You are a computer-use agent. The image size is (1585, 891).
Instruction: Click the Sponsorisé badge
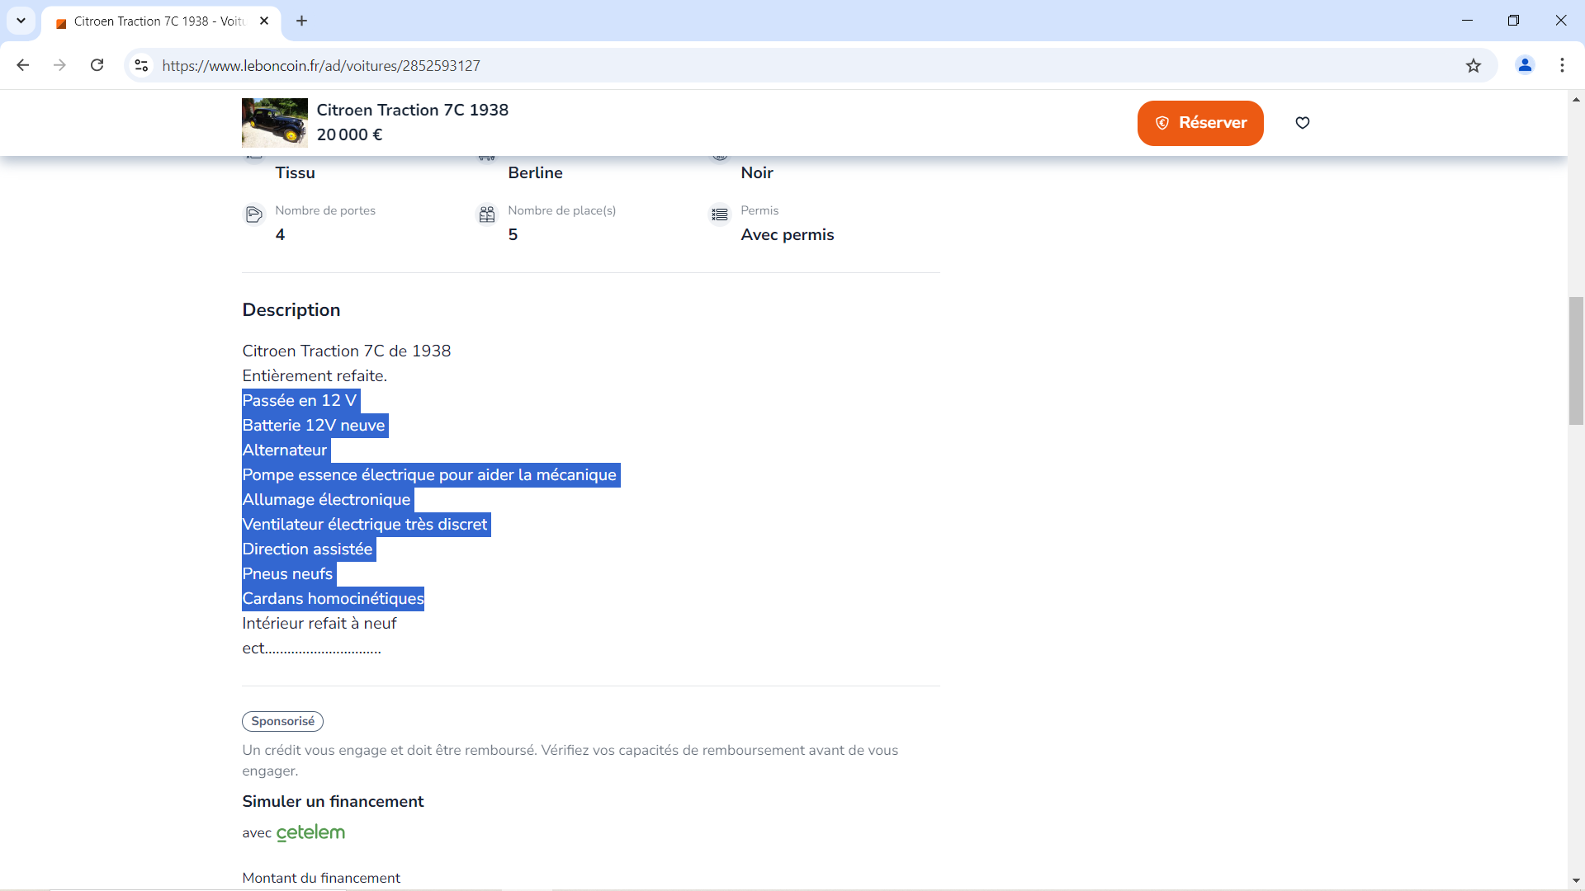click(282, 721)
